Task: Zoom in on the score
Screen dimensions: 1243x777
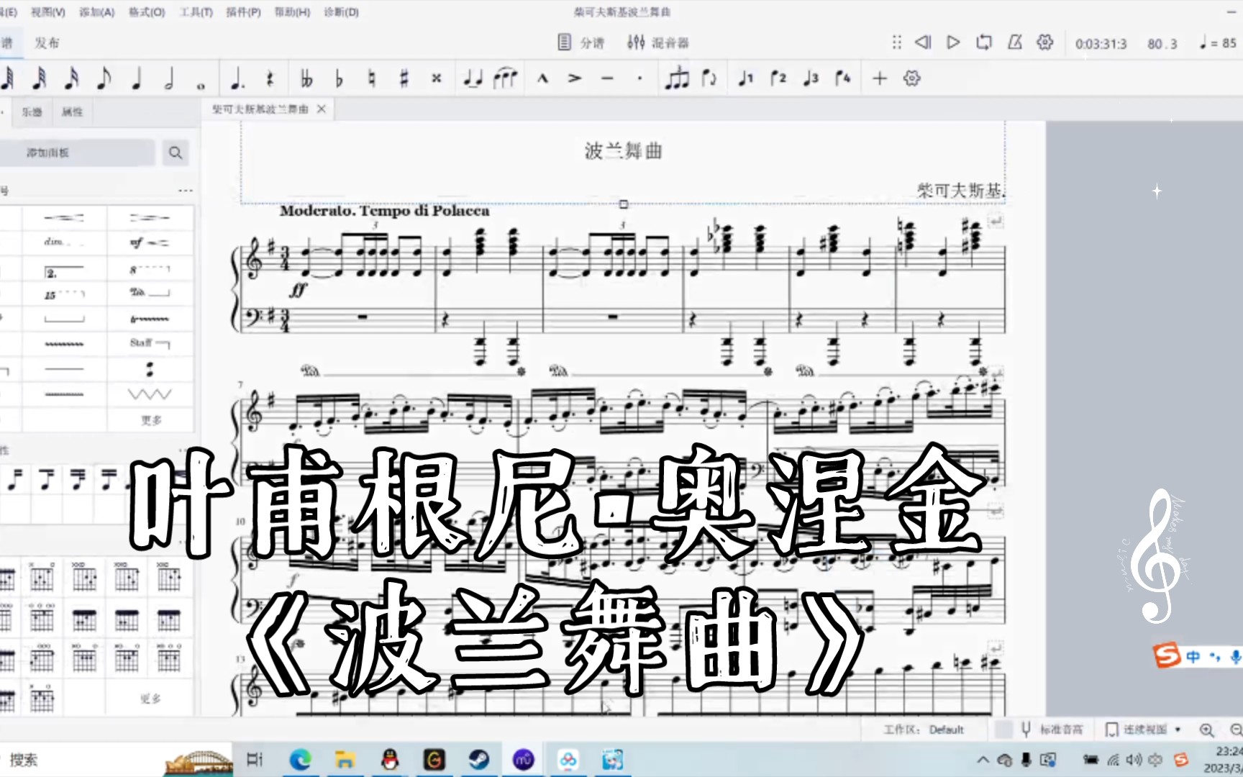Action: coord(1207,730)
